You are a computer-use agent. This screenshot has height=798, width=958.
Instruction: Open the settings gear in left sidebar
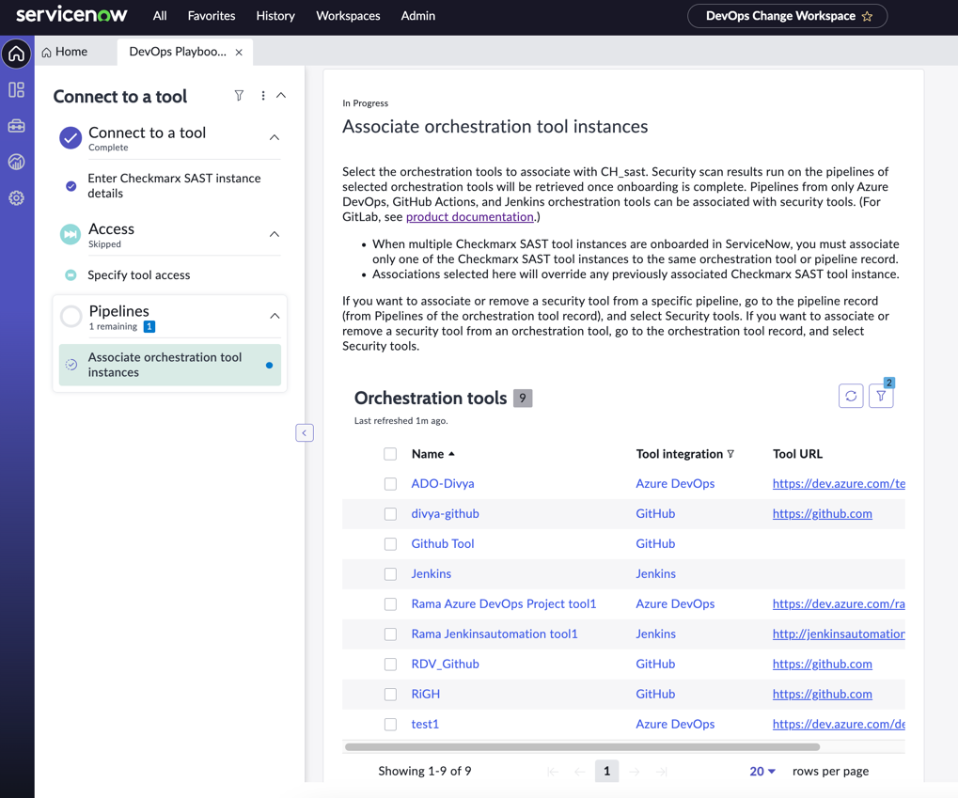17,198
